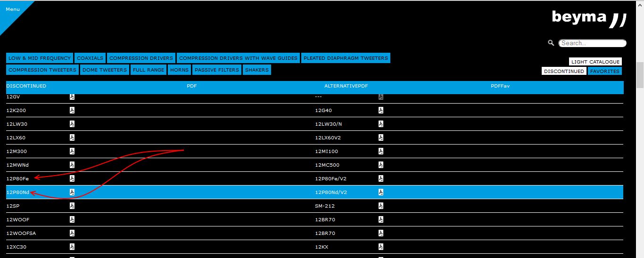
Task: Click the PDFFav column header
Action: click(x=500, y=86)
